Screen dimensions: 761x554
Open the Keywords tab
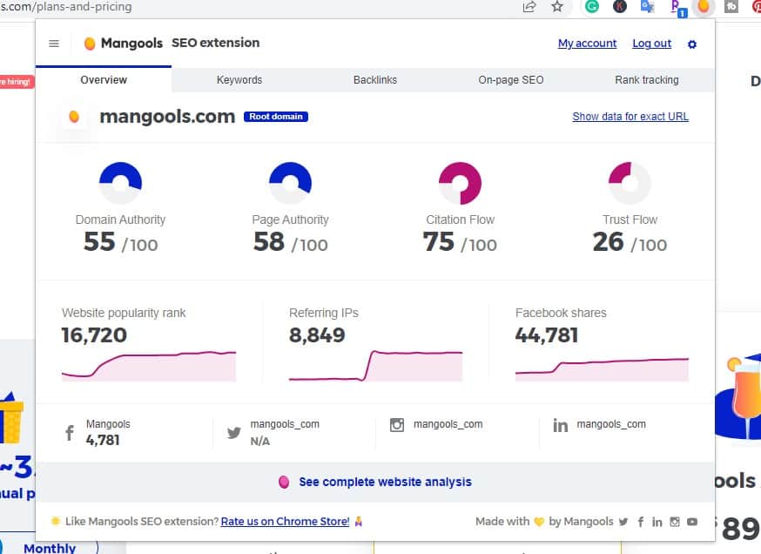pos(239,79)
